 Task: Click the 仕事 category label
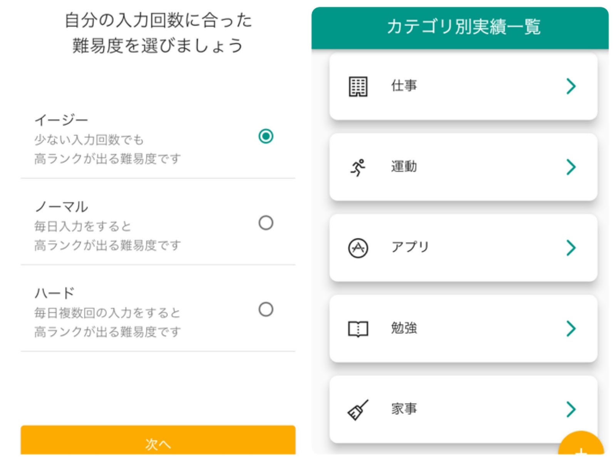pyautogui.click(x=404, y=85)
